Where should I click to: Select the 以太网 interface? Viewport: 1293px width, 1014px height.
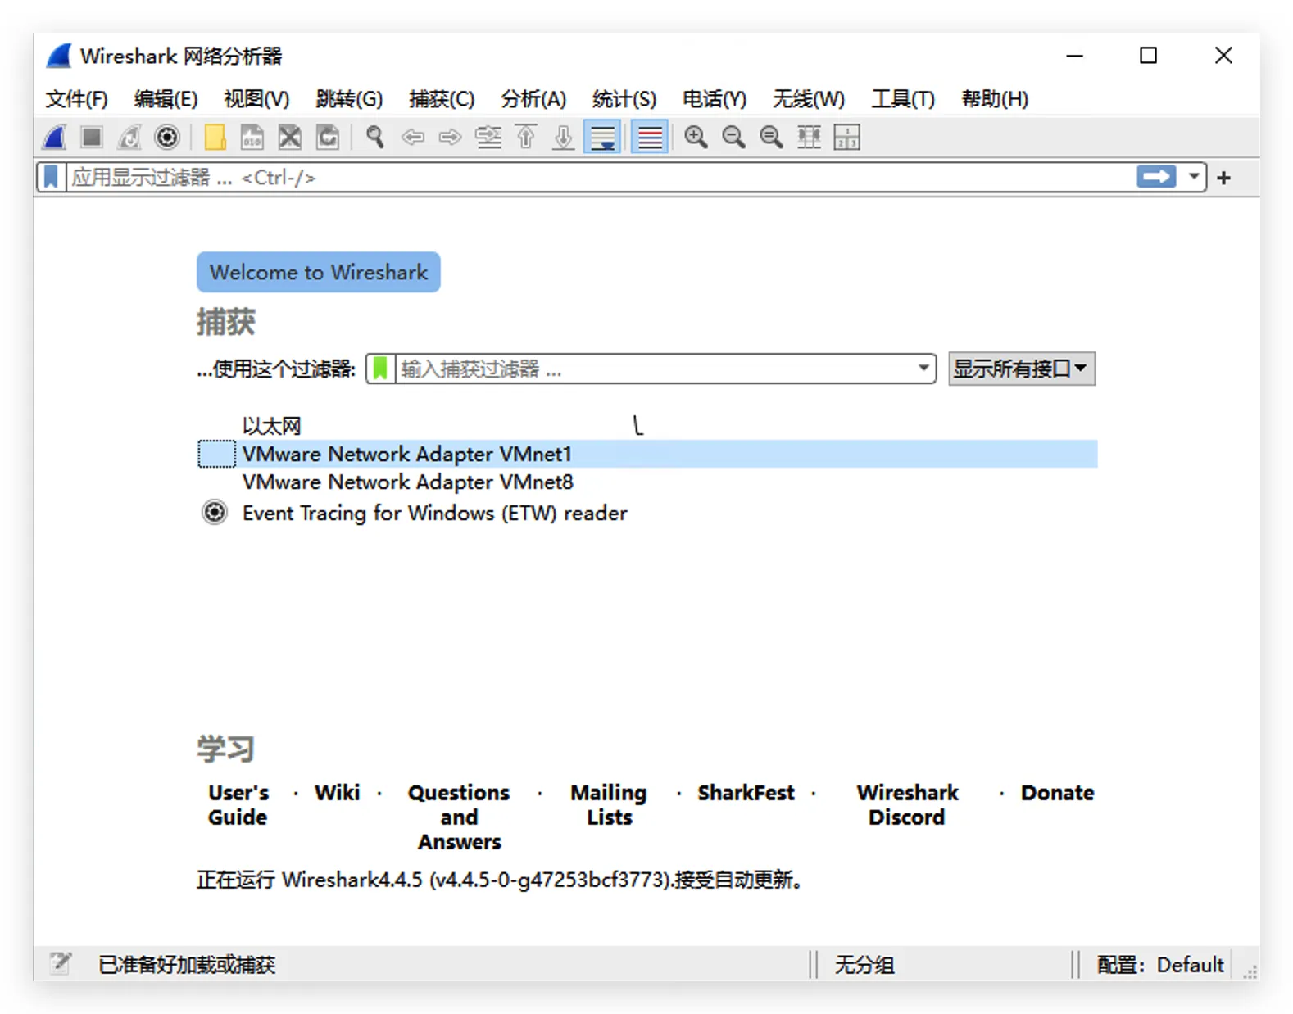(647, 426)
